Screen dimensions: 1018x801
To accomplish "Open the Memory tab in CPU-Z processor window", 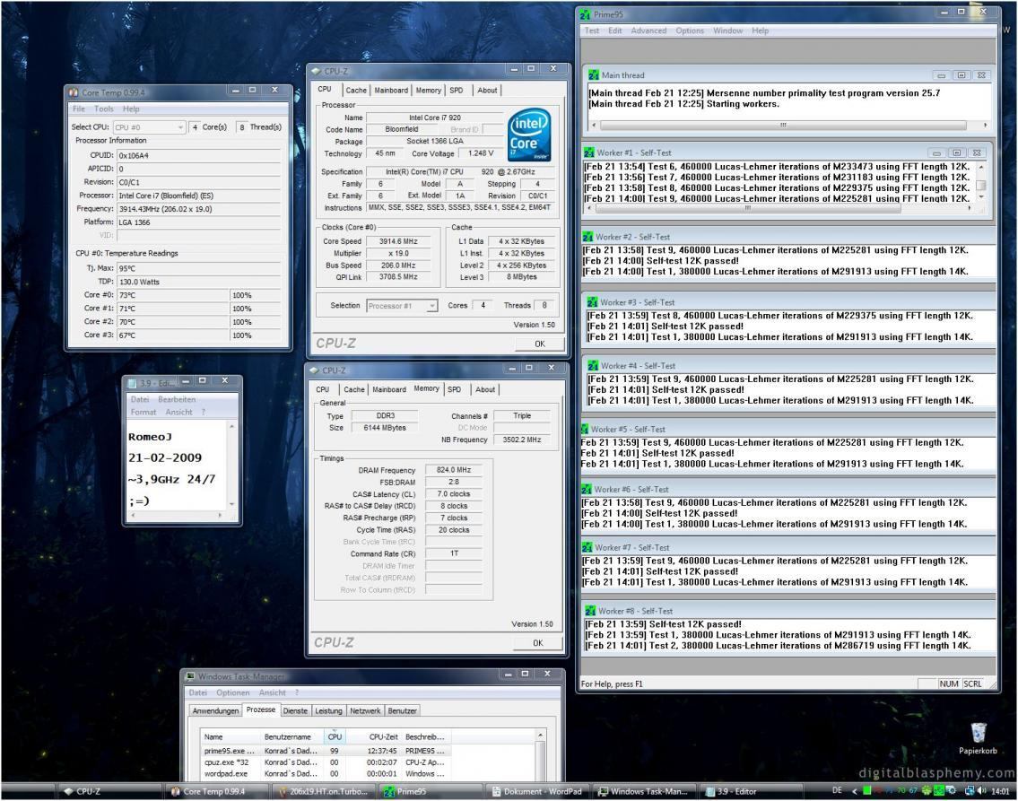I will (429, 91).
